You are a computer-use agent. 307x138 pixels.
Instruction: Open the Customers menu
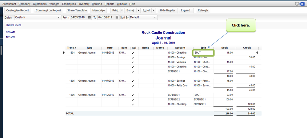point(40,4)
